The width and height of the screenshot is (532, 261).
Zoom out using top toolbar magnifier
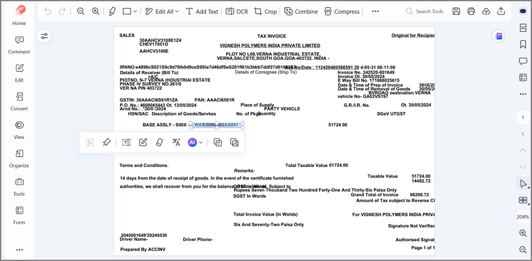[x=81, y=12]
